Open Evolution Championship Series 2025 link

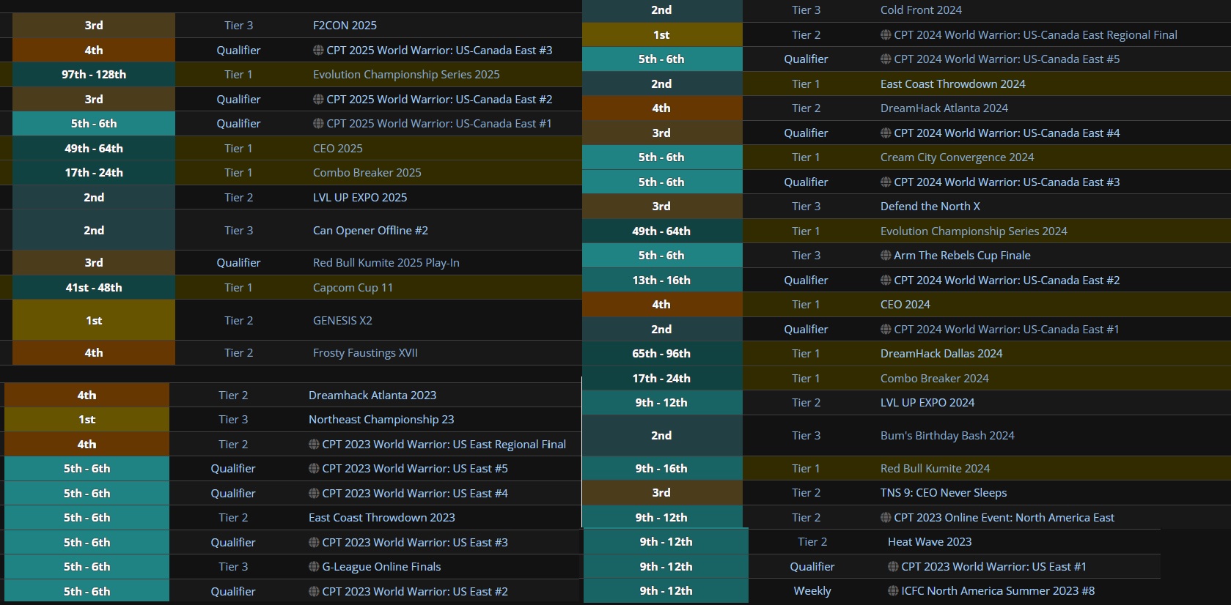click(x=406, y=75)
